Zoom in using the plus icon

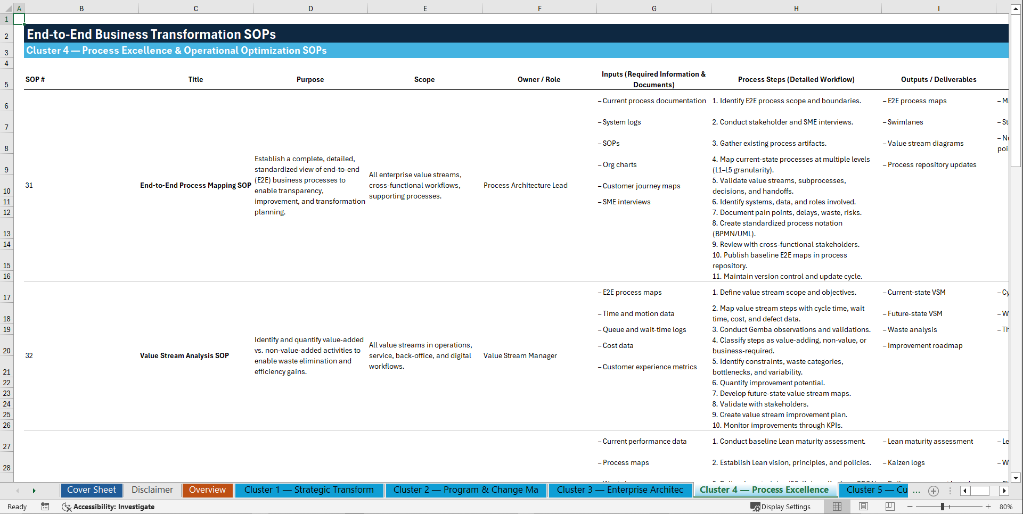988,507
